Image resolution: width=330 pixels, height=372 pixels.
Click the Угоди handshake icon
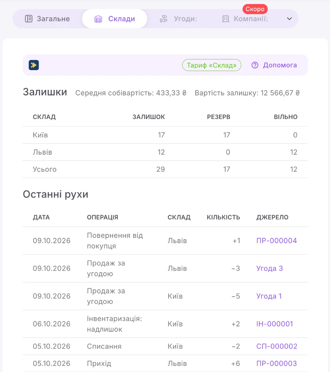pyautogui.click(x=164, y=19)
